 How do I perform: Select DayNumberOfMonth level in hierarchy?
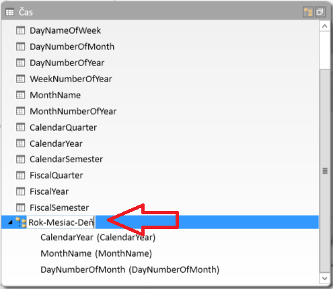(x=130, y=270)
